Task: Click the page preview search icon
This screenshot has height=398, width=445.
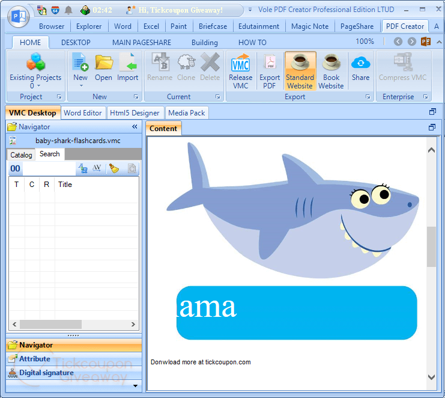Action: pyautogui.click(x=132, y=168)
